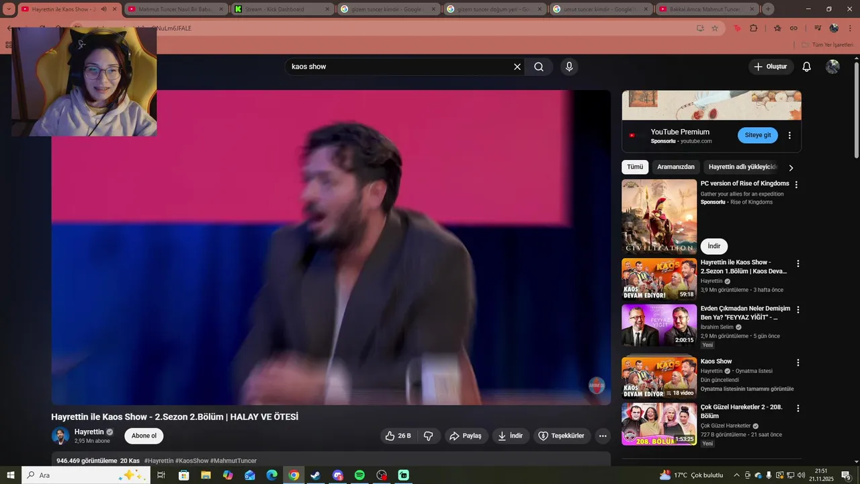Open Windows notification center icon
Viewport: 860px width, 484px height.
(x=846, y=475)
